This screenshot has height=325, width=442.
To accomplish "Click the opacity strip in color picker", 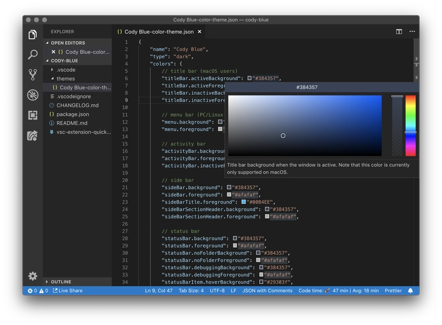I will [397, 126].
